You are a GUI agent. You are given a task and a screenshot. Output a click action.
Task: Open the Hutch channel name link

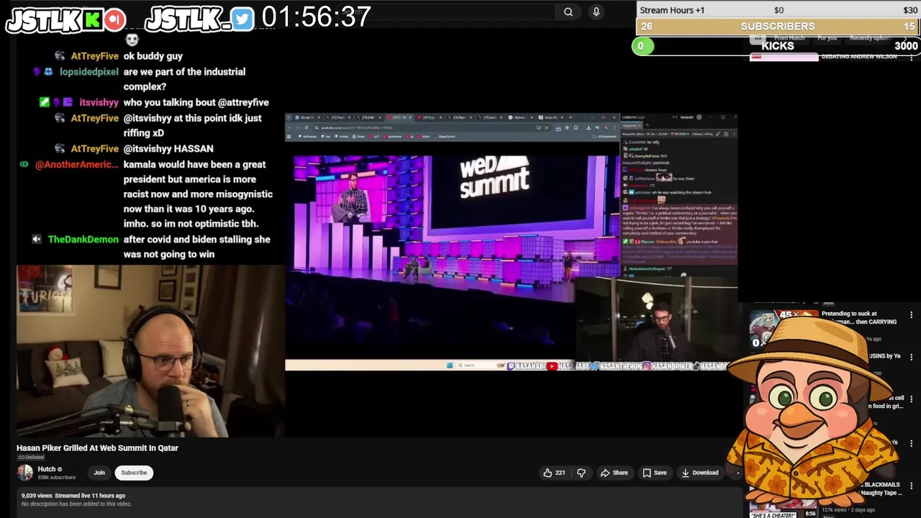(x=47, y=469)
